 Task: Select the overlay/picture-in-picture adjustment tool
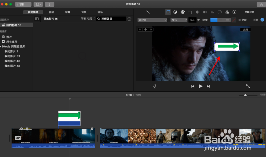[x=168, y=12]
